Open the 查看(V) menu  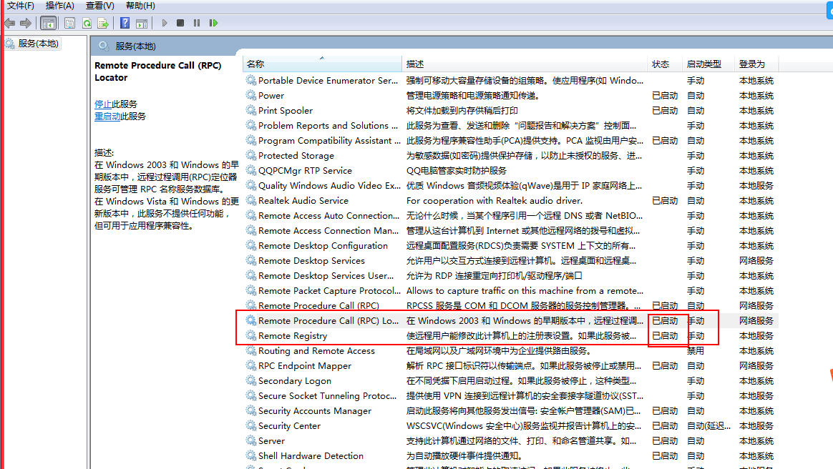100,6
